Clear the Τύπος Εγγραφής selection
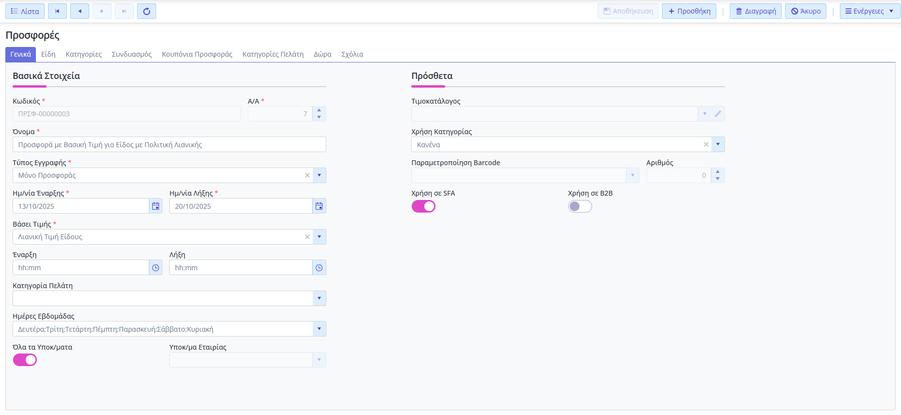 tap(307, 175)
